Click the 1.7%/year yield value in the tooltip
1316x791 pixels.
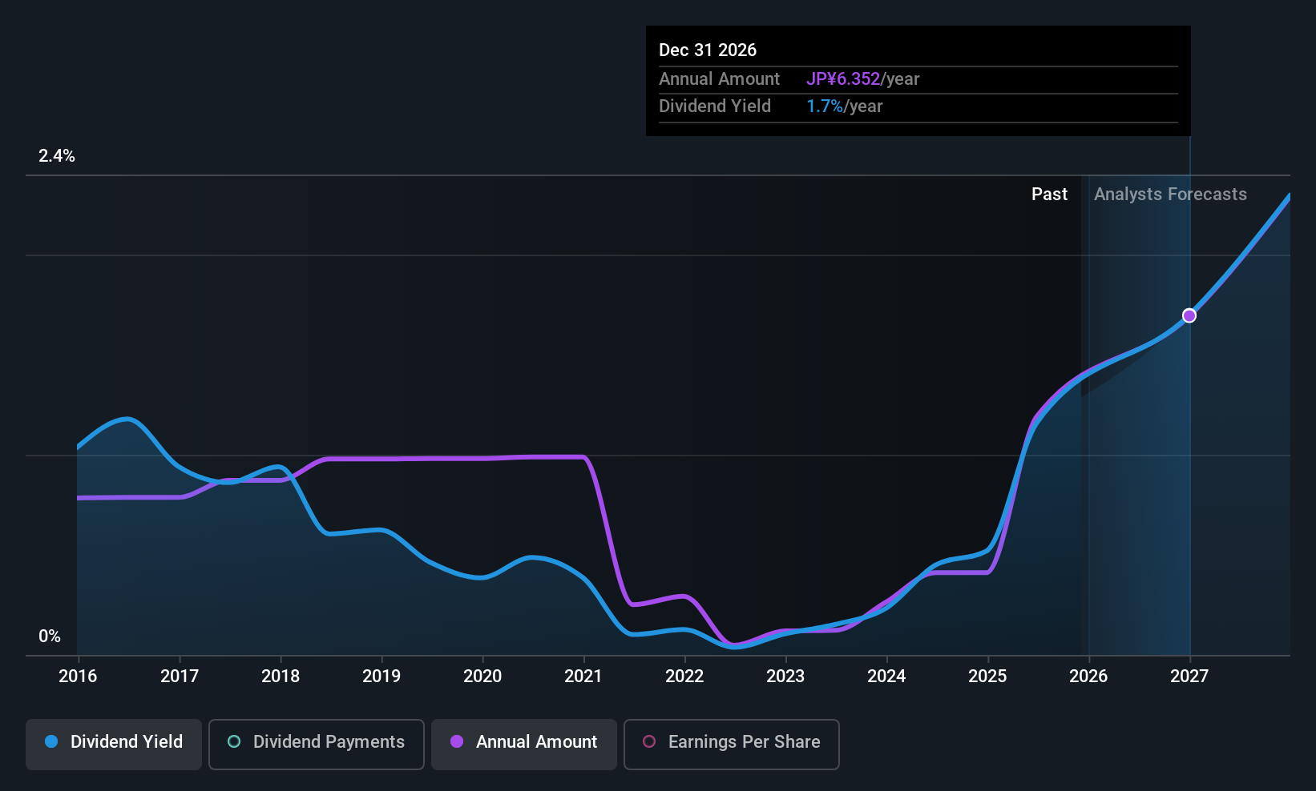pyautogui.click(x=844, y=106)
